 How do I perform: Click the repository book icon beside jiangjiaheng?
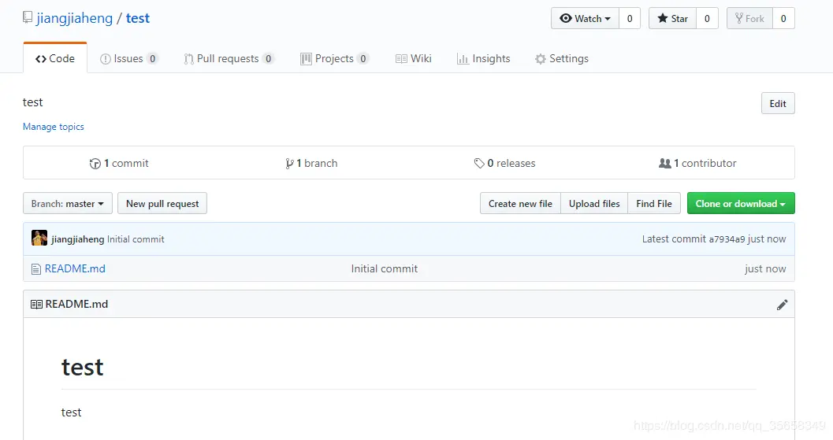28,17
